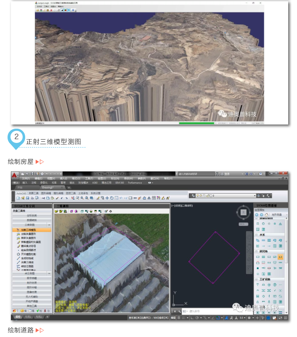Click the help question mark icon in title bar
The image size is (297, 337).
(261, 174)
